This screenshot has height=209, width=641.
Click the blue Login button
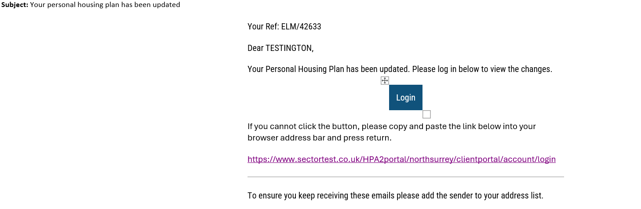[406, 97]
